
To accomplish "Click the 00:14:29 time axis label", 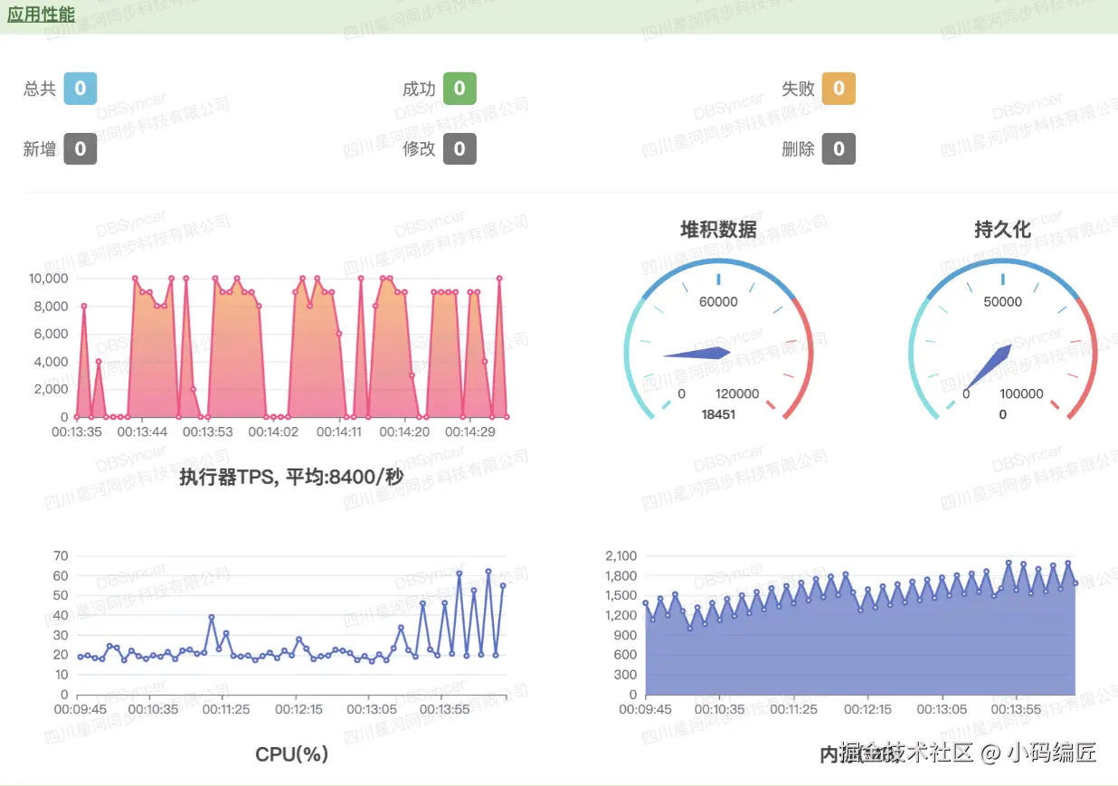I will coord(470,432).
